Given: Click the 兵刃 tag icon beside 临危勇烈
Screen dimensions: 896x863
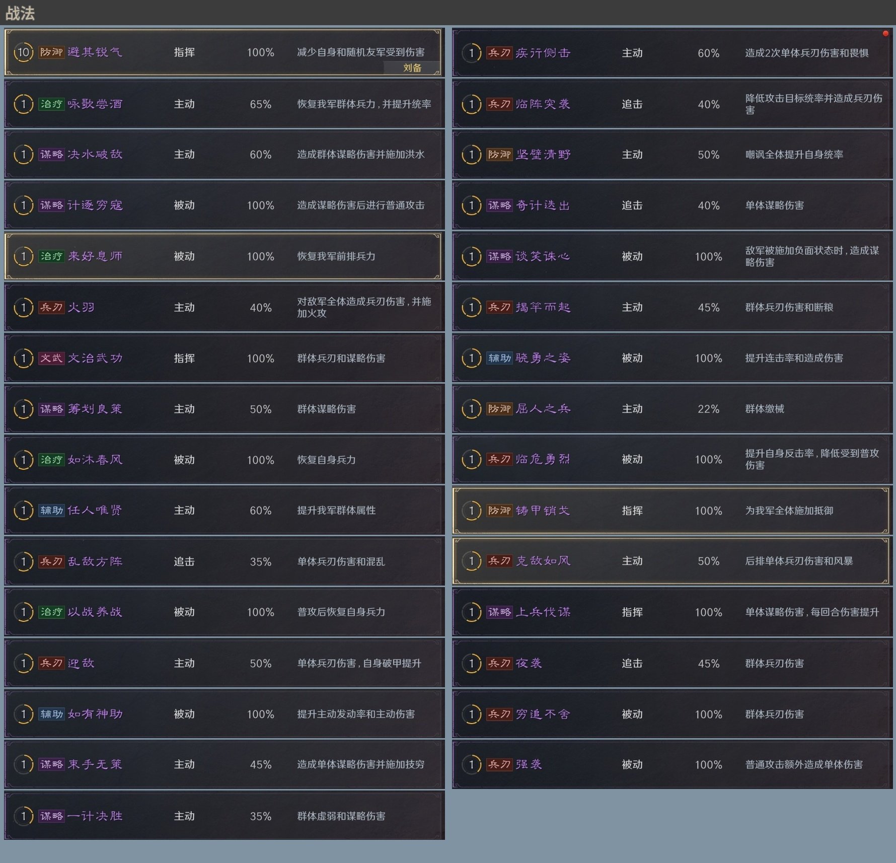Looking at the screenshot, I should (x=500, y=460).
